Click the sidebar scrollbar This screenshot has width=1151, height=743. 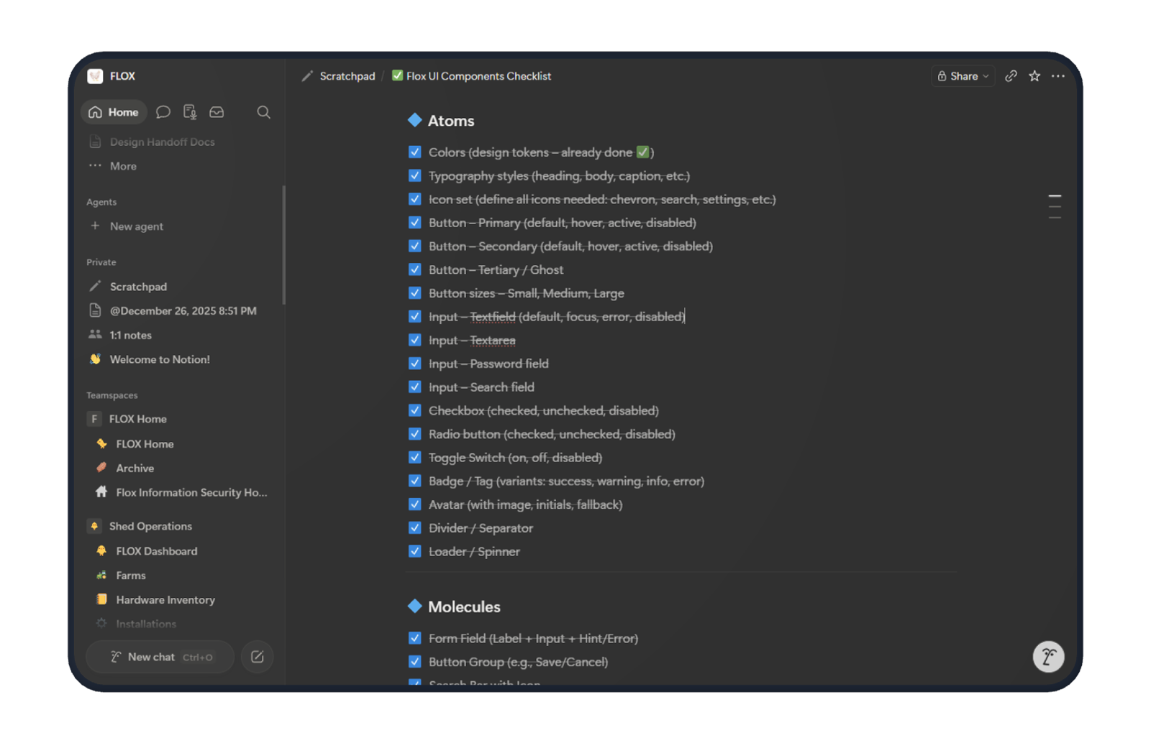284,244
